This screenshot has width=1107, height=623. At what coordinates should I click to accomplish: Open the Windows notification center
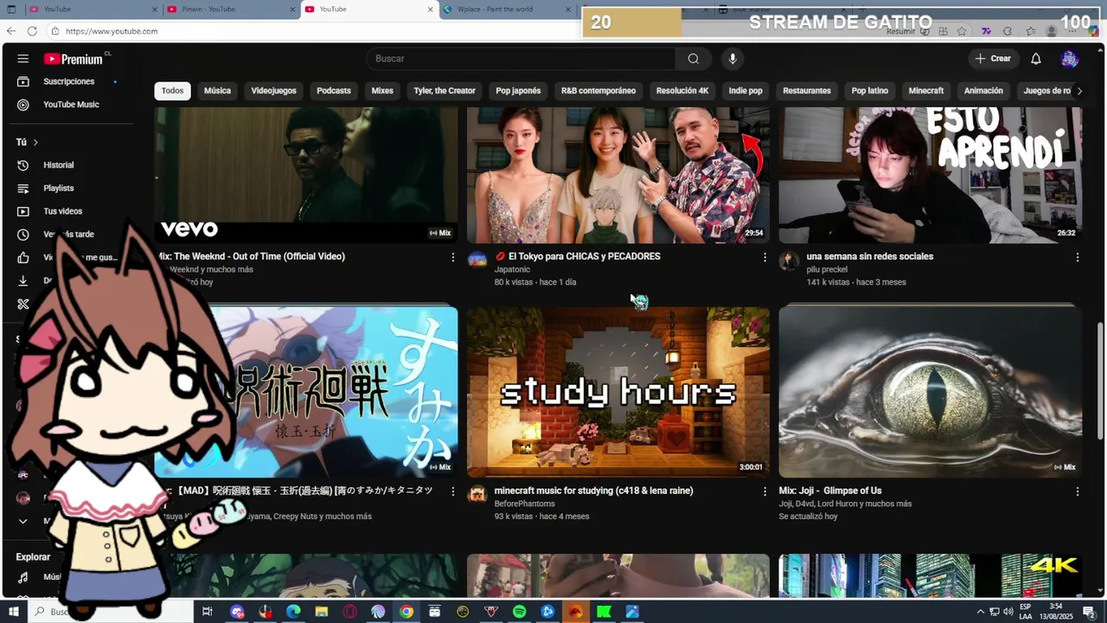[1089, 612]
